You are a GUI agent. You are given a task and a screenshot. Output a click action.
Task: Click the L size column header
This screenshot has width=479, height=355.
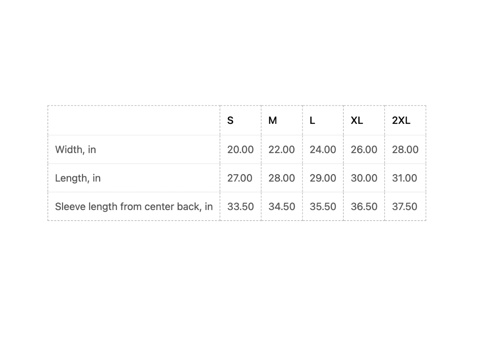pos(312,121)
